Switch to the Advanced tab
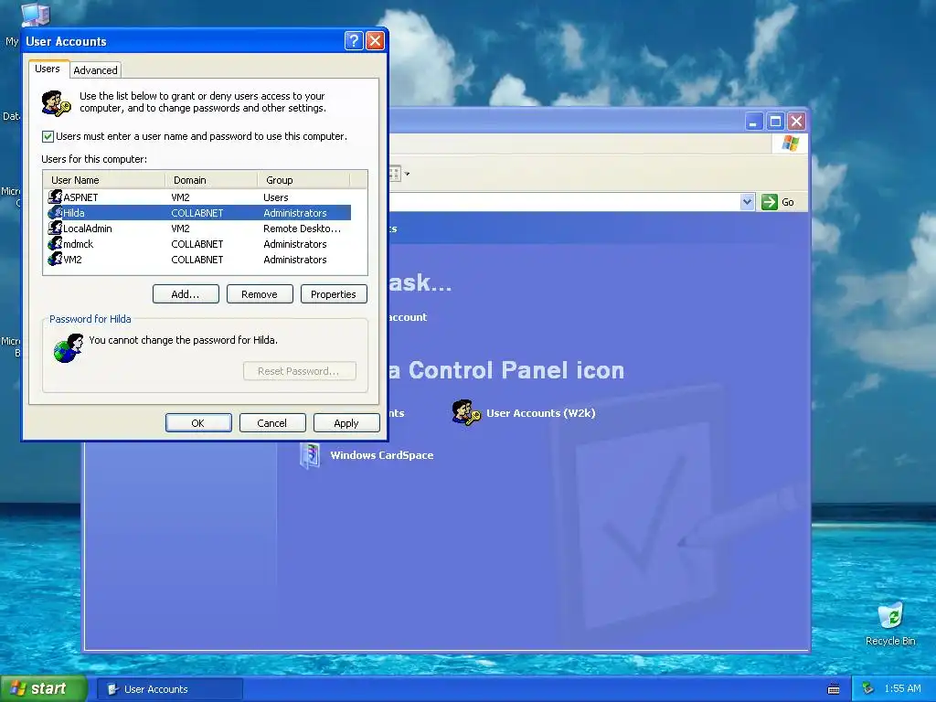This screenshot has width=936, height=702. [95, 69]
